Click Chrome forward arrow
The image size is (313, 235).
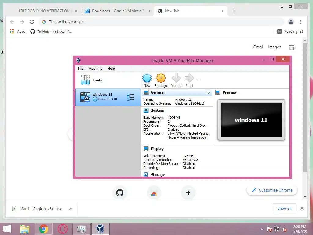[22, 22]
